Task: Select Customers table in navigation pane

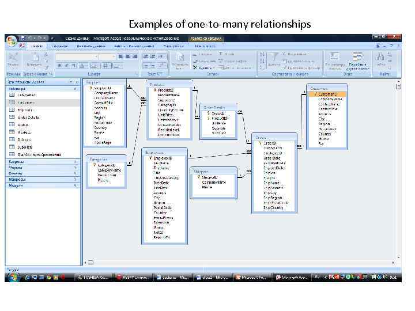Action: (43, 103)
